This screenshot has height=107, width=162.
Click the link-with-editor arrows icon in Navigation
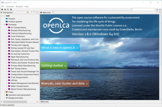click(x=28, y=12)
